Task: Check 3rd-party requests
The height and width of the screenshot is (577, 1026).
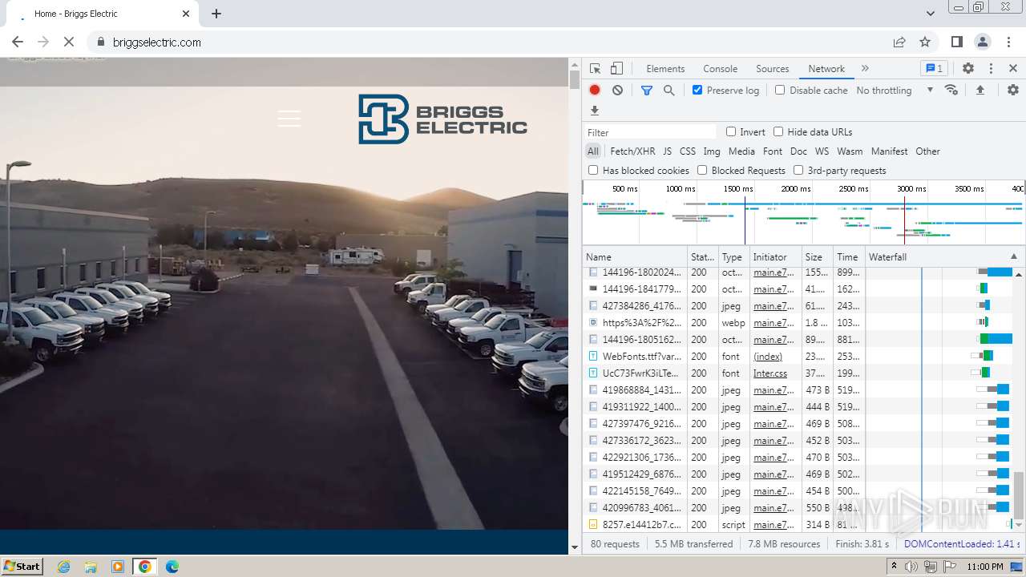Action: (798, 170)
